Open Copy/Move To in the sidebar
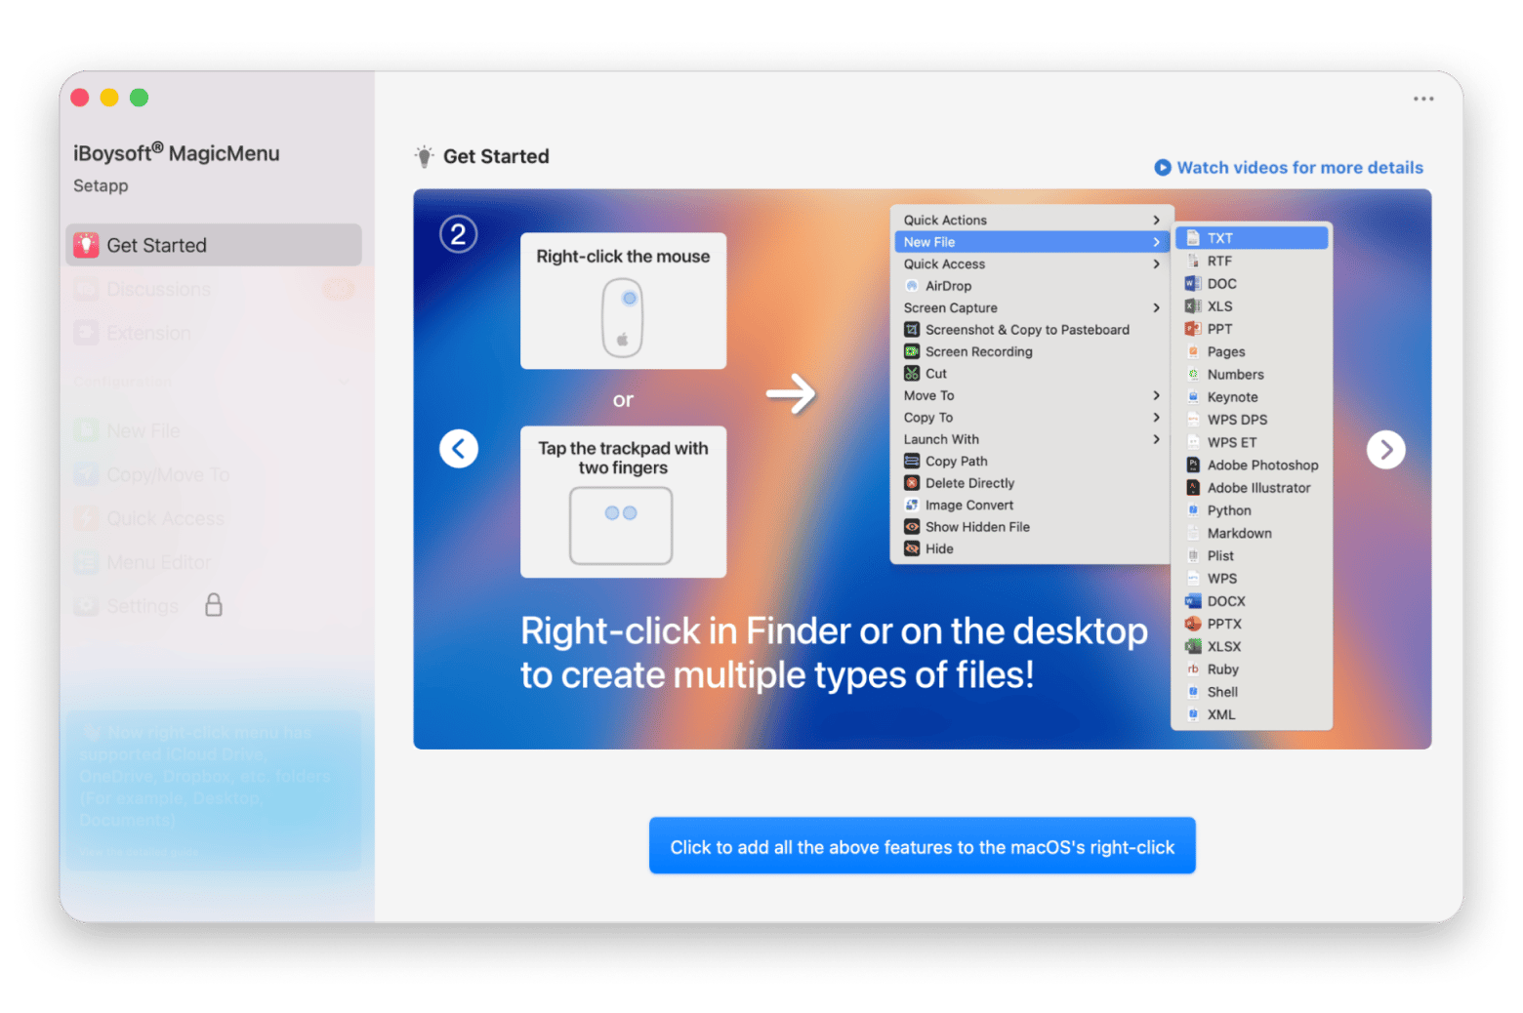Image resolution: width=1523 pixels, height=1013 pixels. 214,474
